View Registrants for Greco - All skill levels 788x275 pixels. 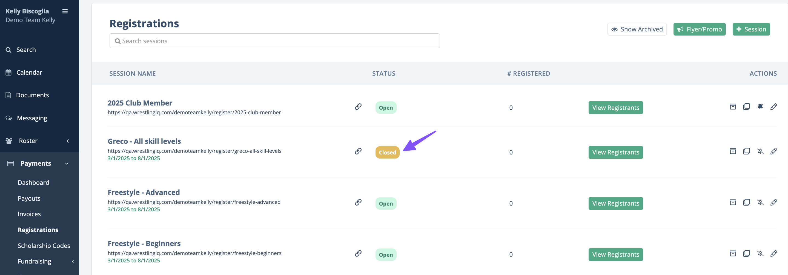coord(615,152)
